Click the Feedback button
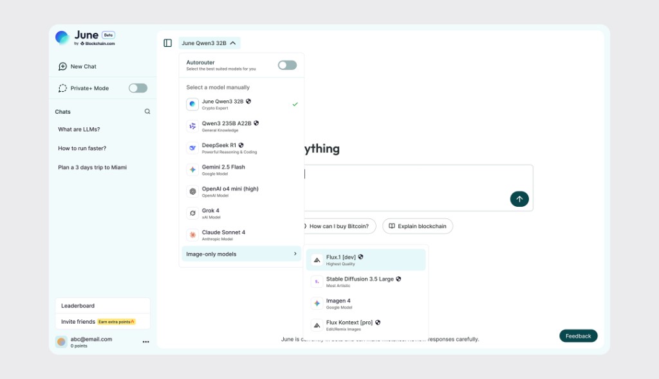The width and height of the screenshot is (659, 379). (x=579, y=336)
